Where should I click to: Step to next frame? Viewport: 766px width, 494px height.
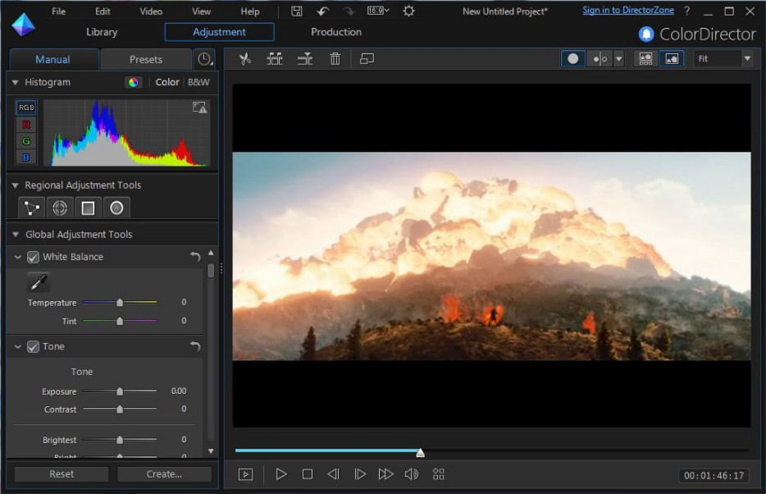coord(360,474)
